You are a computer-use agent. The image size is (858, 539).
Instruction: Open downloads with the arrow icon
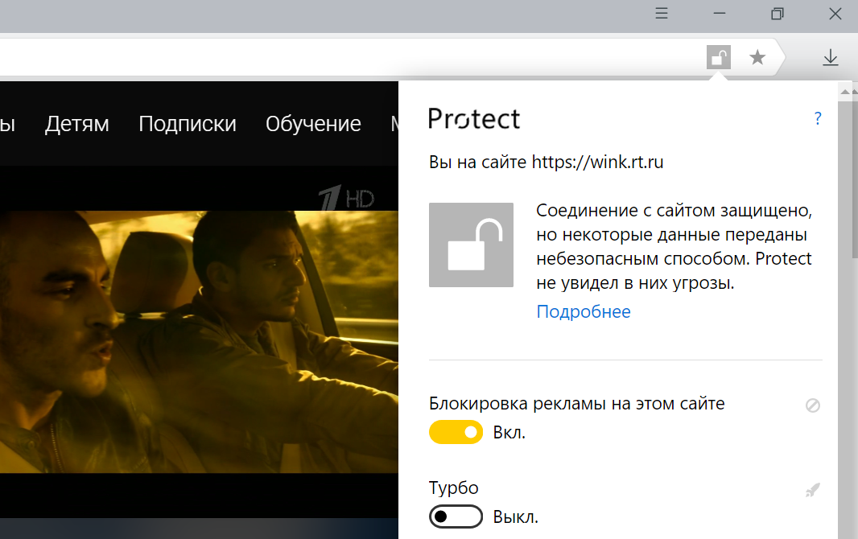(830, 57)
